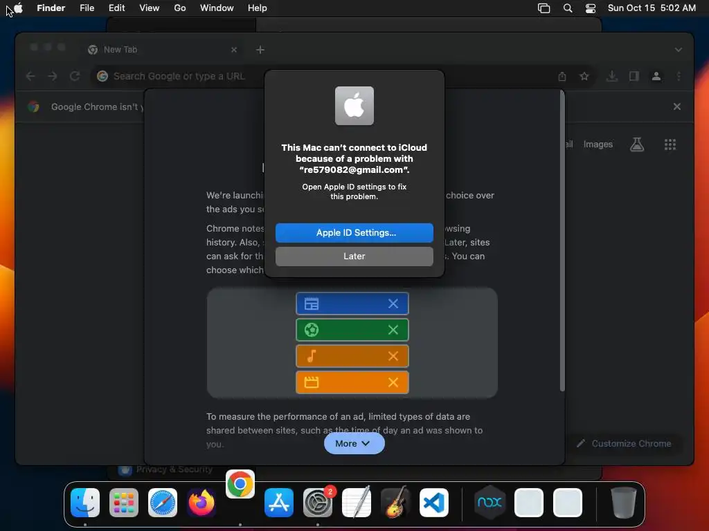Screen dimensions: 709x531
Task: Open the Go menu
Action: coord(180,8)
